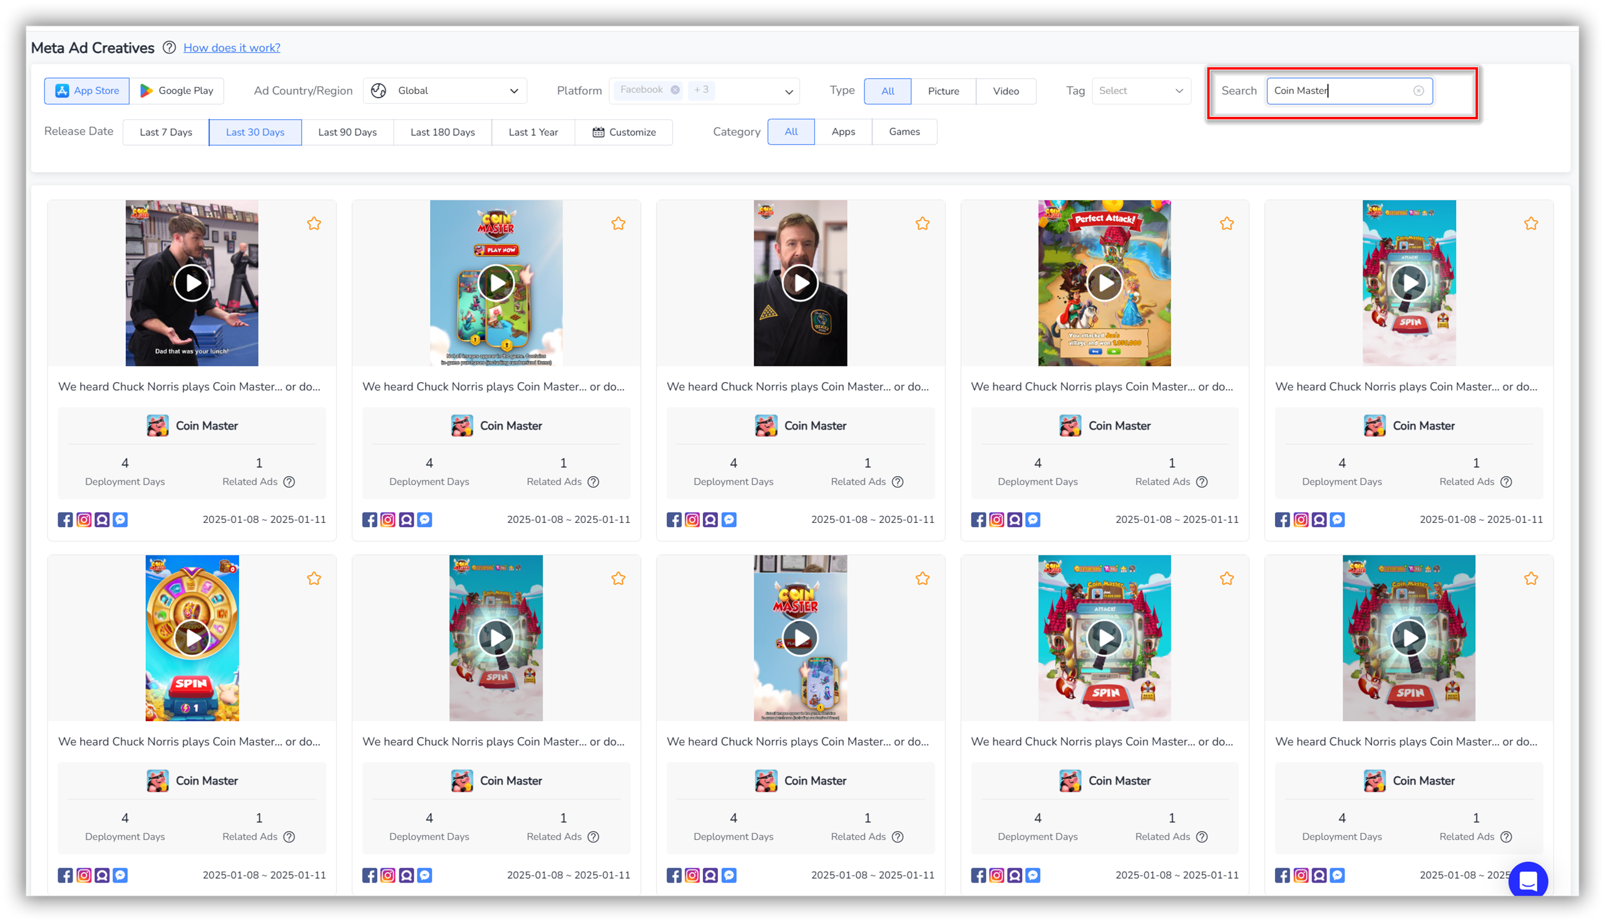Filter creatives by Picture type

(943, 91)
